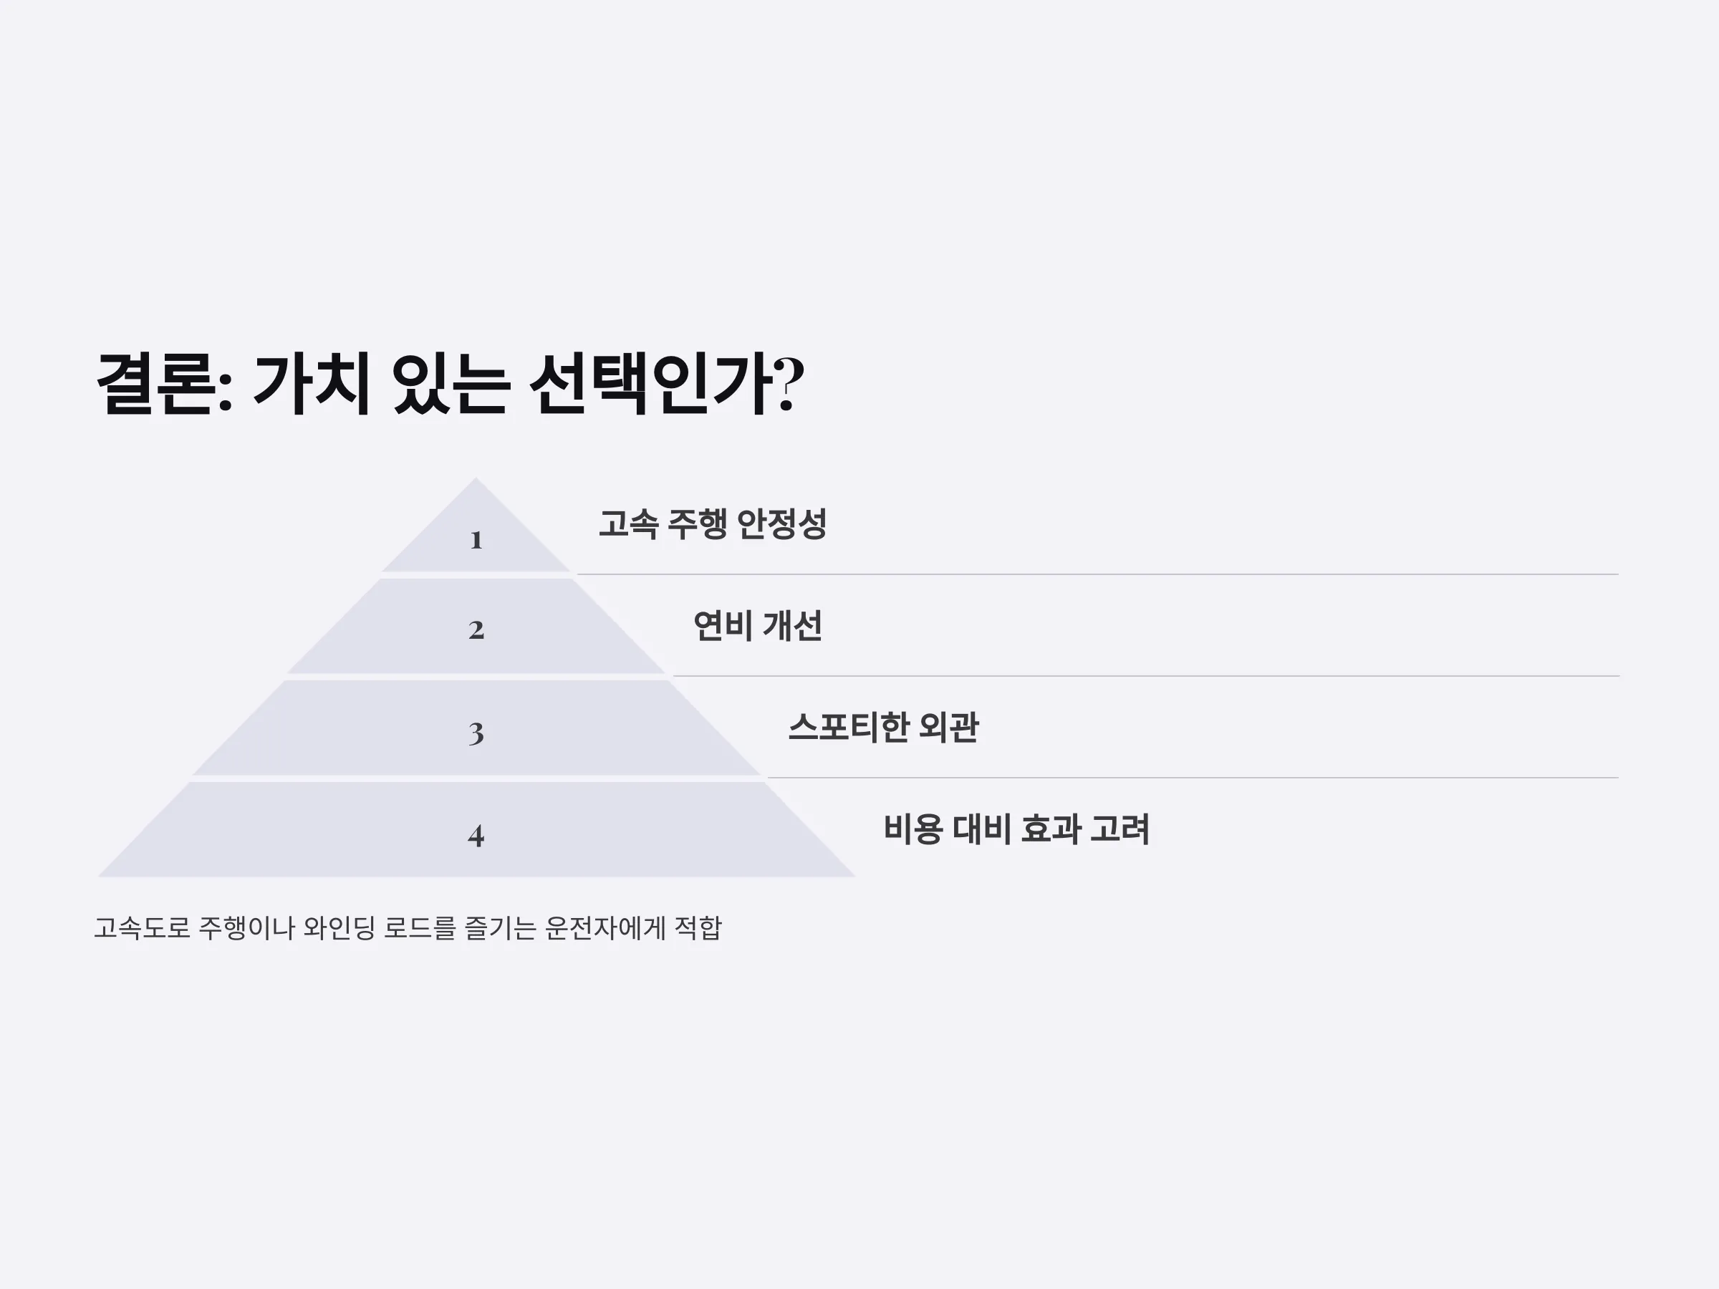Click pyramid tier number 1
Screen dimensions: 1719x1289
pyautogui.click(x=476, y=540)
